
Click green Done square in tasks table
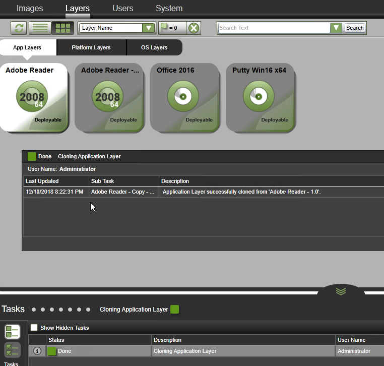pos(52,351)
